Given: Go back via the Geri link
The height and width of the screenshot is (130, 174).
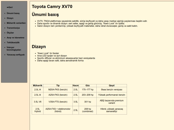Looking at the screenshot, I should [10, 7].
